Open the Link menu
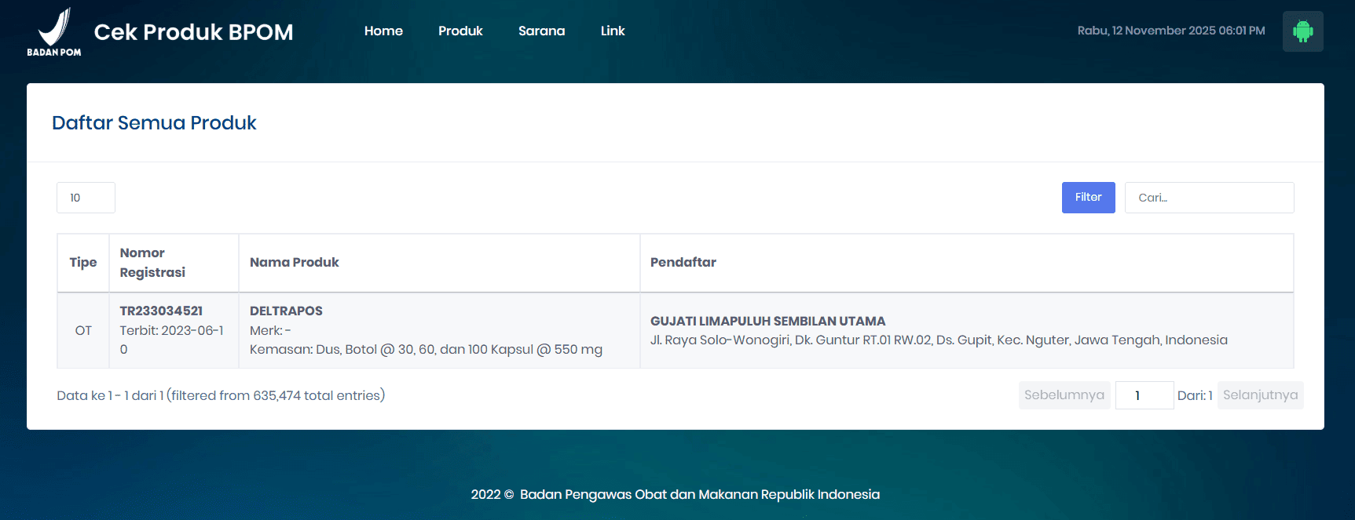Viewport: 1355px width, 520px height. [613, 31]
